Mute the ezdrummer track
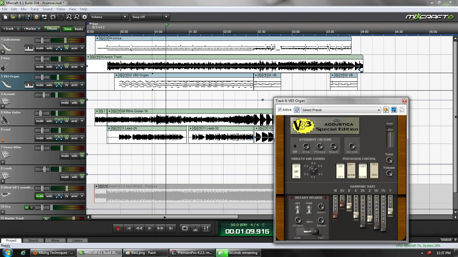 pyautogui.click(x=40, y=48)
